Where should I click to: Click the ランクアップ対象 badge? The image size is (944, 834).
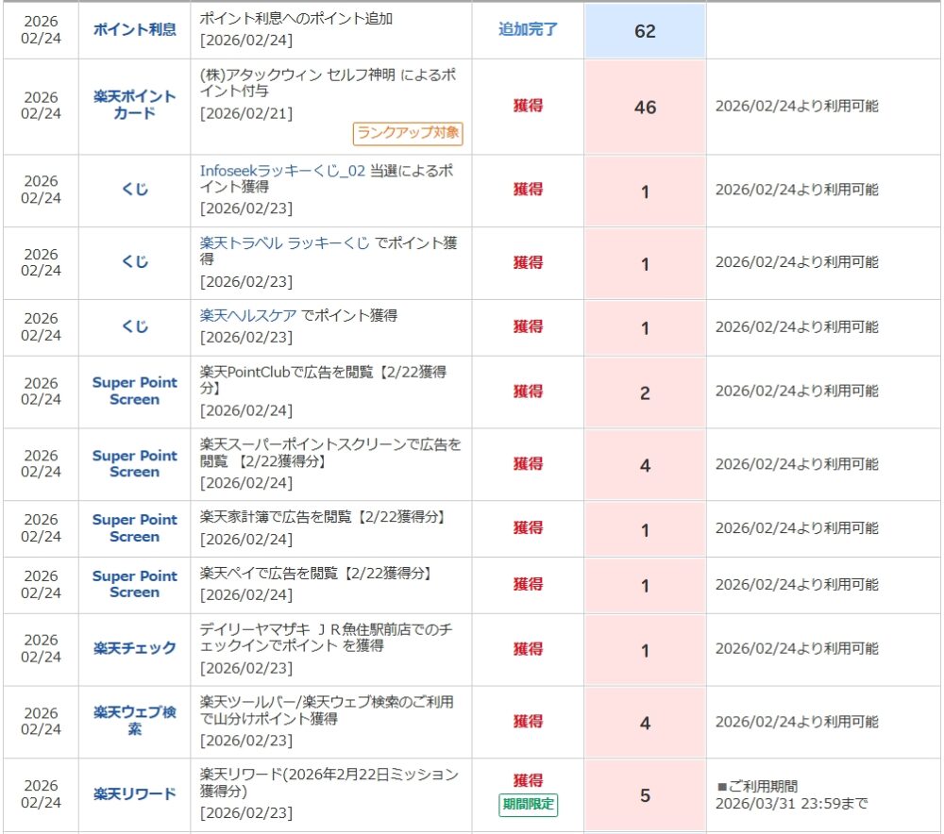(408, 133)
